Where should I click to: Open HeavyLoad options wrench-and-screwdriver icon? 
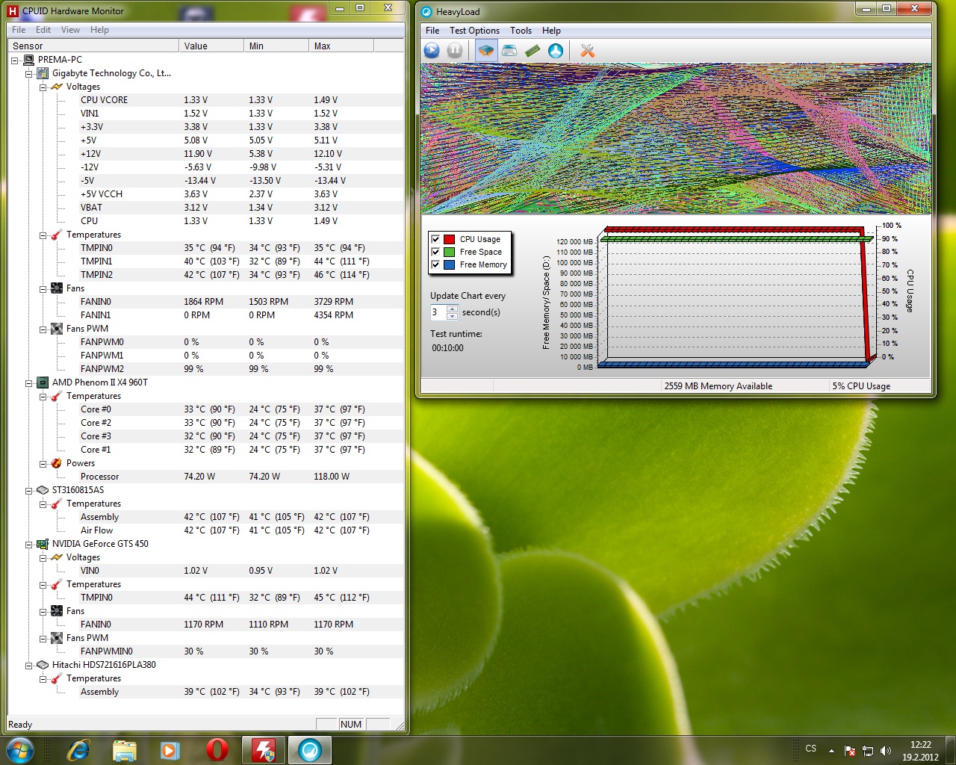pos(588,50)
